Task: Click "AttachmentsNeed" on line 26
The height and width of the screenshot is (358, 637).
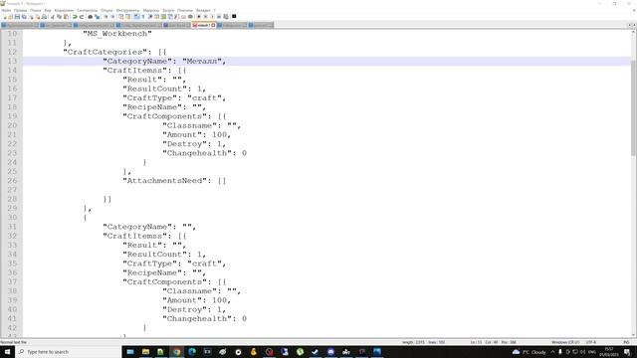Action: point(164,181)
